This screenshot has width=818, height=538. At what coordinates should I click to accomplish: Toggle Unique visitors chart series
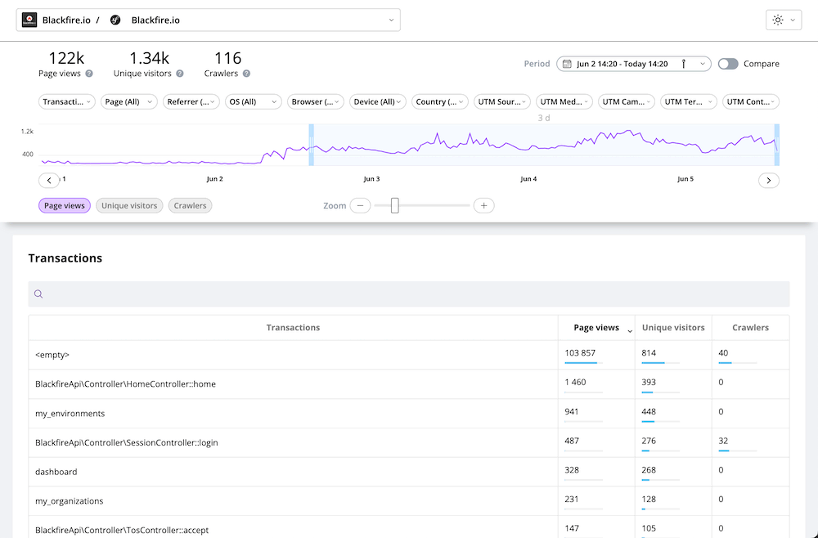tap(129, 205)
